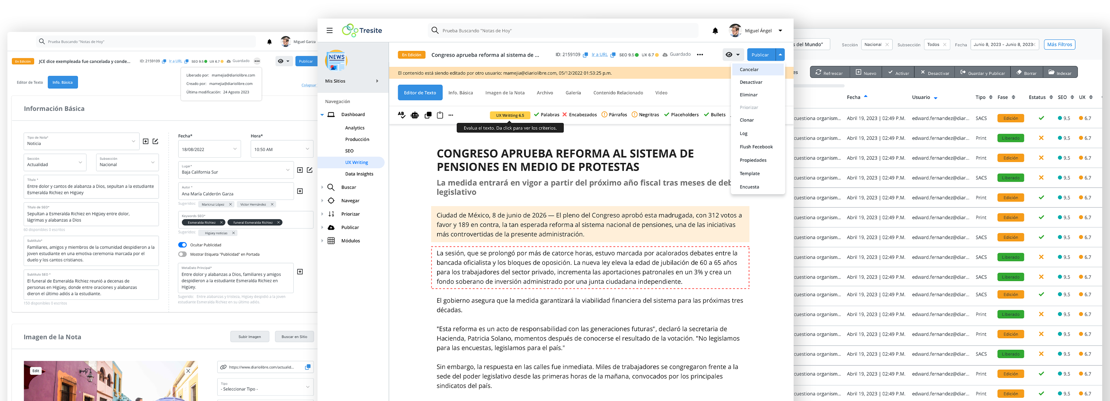Toggle the Ocultar Publicidad switch
Image resolution: width=1110 pixels, height=401 pixels.
(183, 245)
